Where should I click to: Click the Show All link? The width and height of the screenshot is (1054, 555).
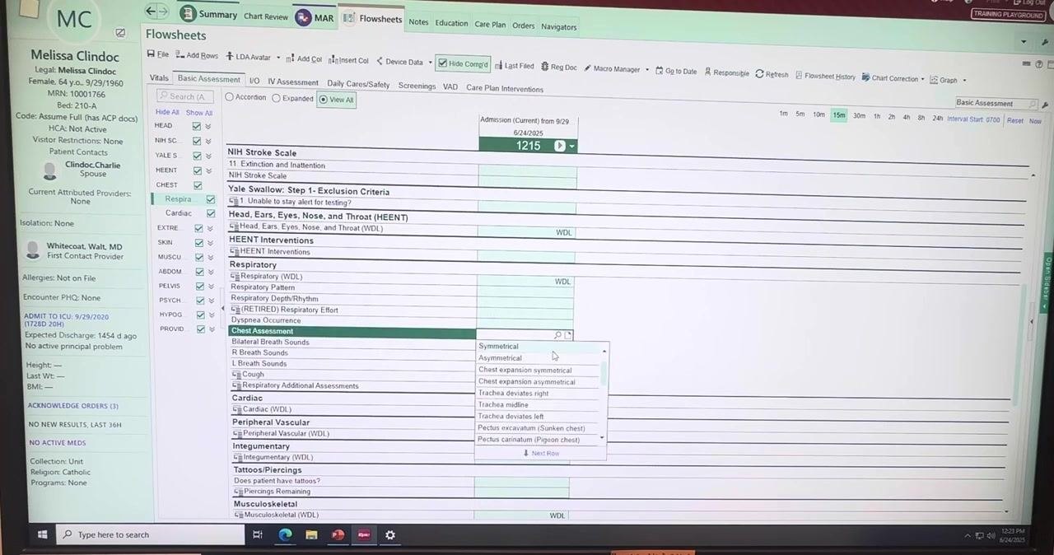[x=198, y=113]
